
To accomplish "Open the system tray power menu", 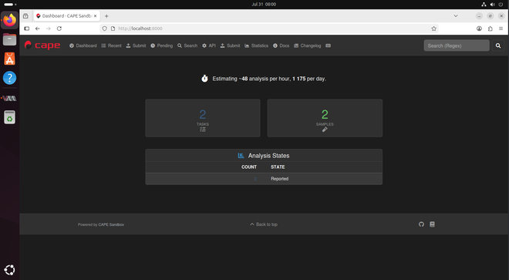I will click(501, 4).
